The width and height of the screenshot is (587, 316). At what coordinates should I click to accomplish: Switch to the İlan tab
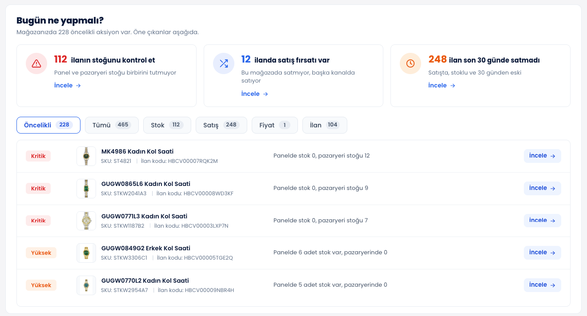tap(325, 125)
